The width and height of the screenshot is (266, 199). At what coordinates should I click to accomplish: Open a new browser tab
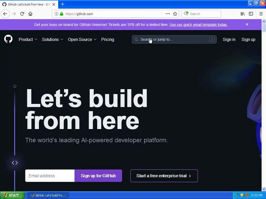[62, 4]
